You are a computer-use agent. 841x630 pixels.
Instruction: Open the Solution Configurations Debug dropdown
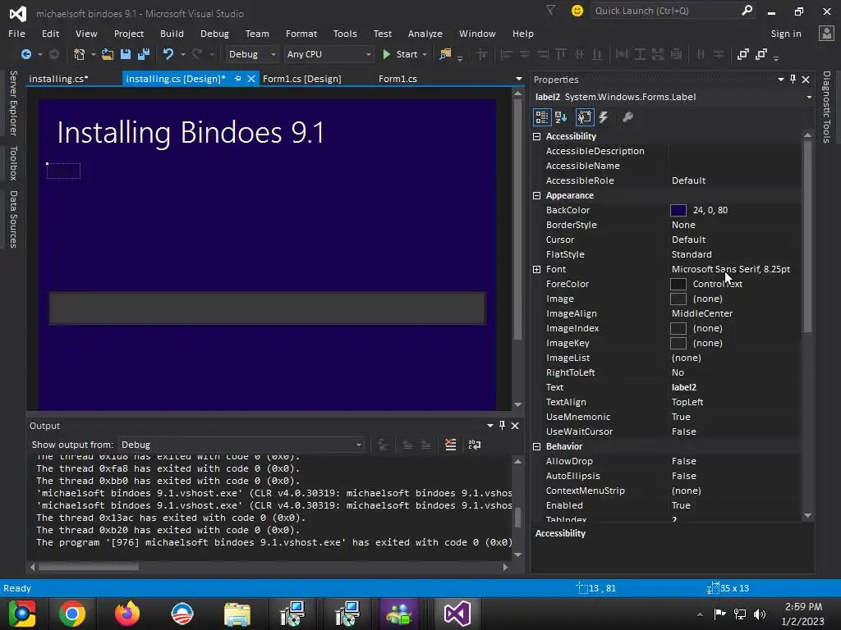coord(251,54)
